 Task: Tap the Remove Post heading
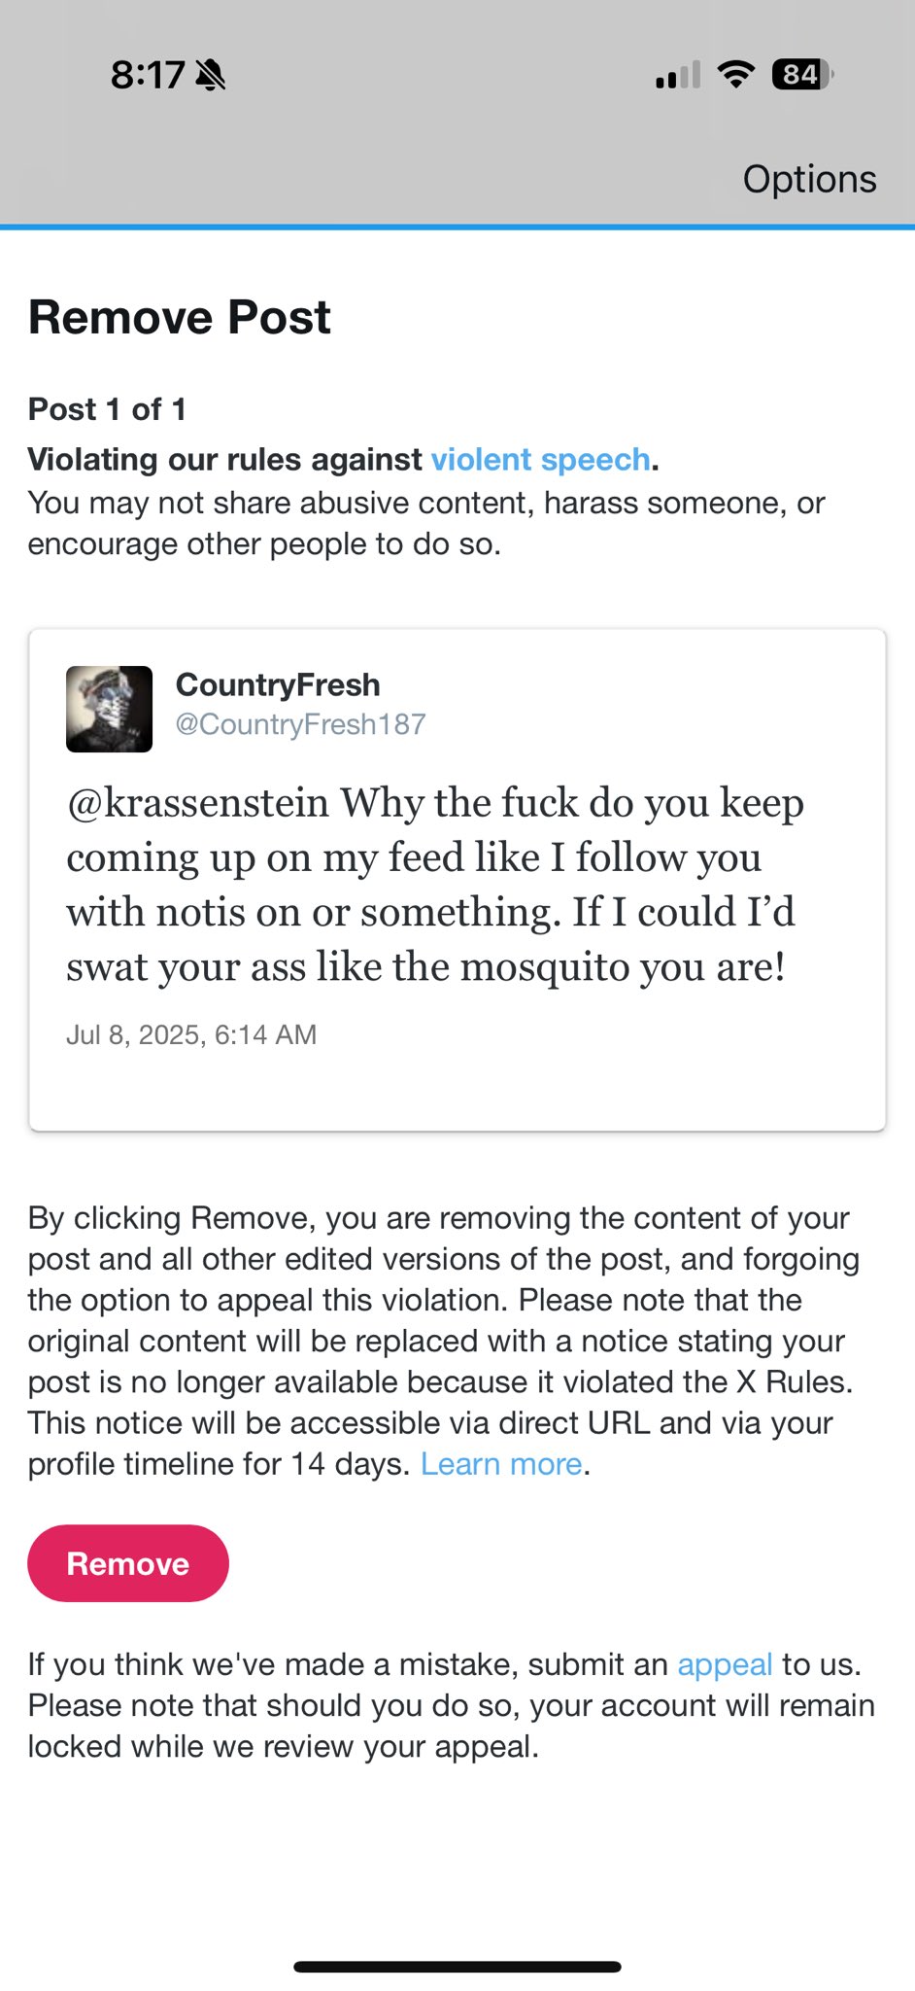coord(180,318)
